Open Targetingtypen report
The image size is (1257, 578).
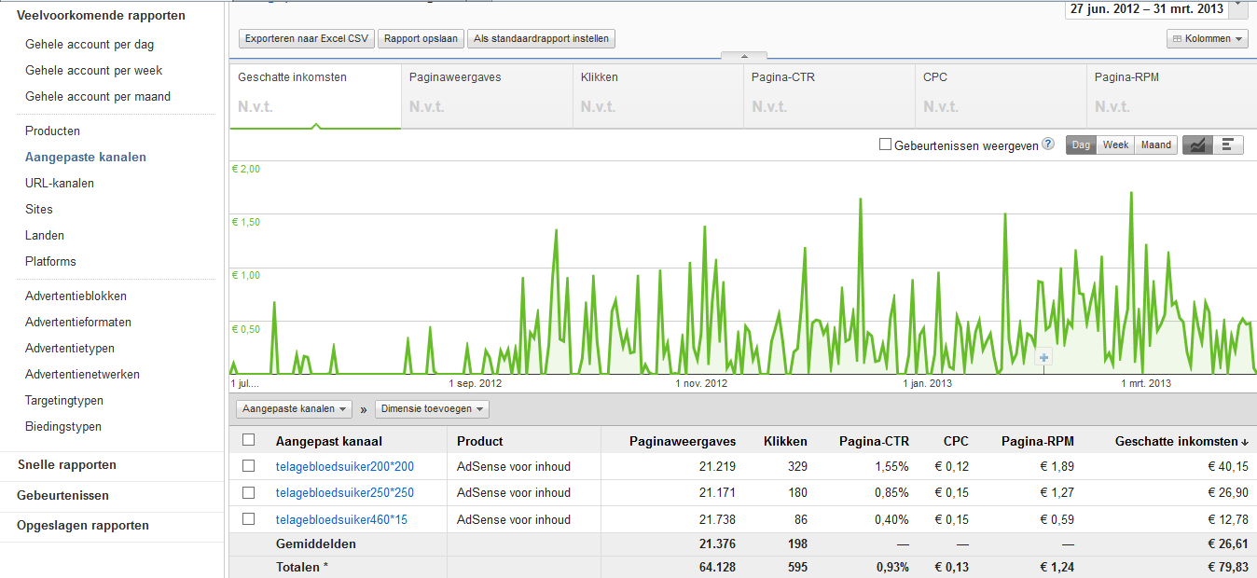click(64, 400)
